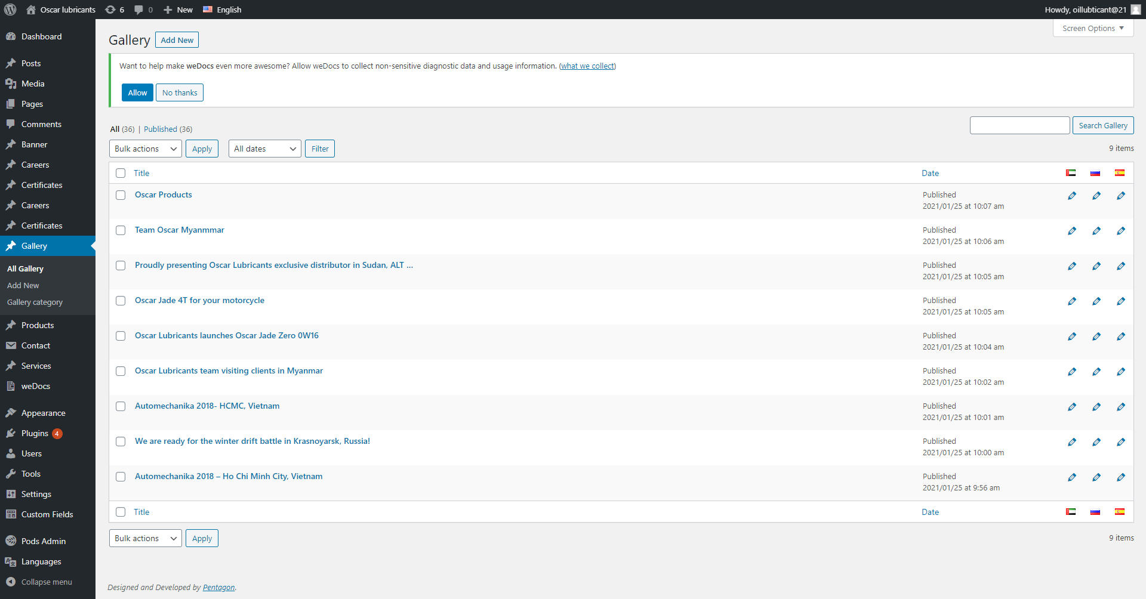1146x599 pixels.
Task: Click the bottom Apply button
Action: [x=202, y=538]
